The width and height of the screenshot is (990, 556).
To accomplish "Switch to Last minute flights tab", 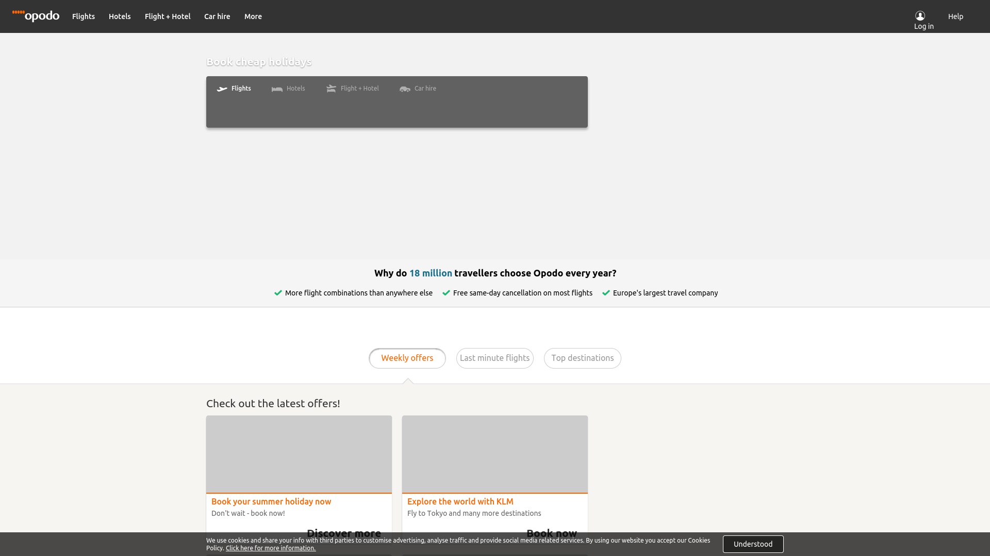I will tap(495, 358).
